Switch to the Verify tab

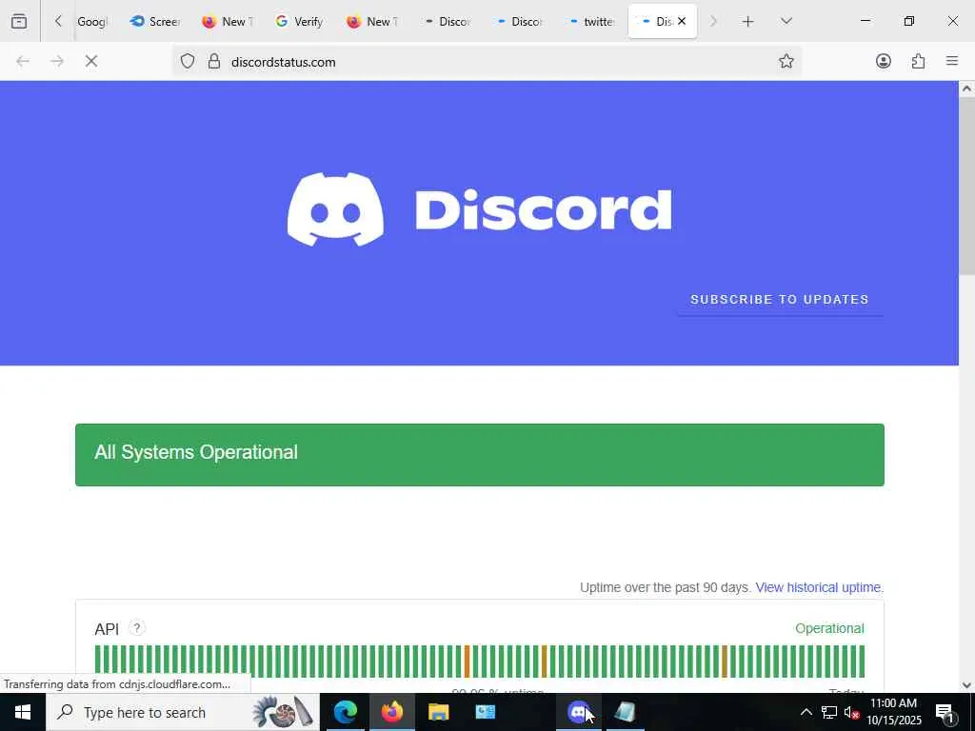[x=300, y=21]
